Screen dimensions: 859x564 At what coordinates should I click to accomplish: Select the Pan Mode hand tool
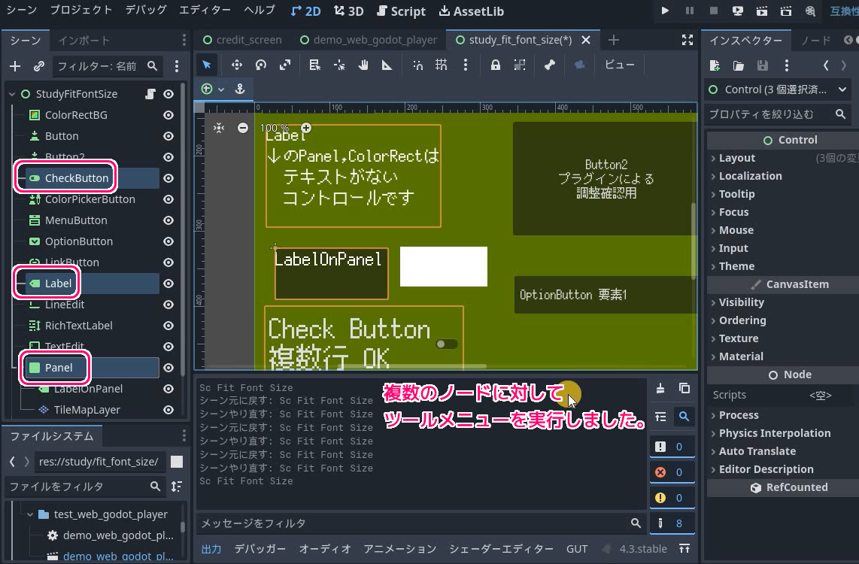point(363,65)
